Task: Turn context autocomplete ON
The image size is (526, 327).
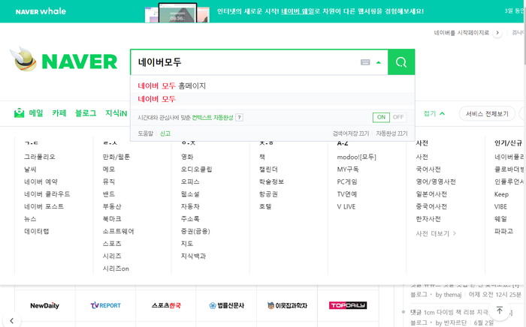Action: [x=381, y=117]
